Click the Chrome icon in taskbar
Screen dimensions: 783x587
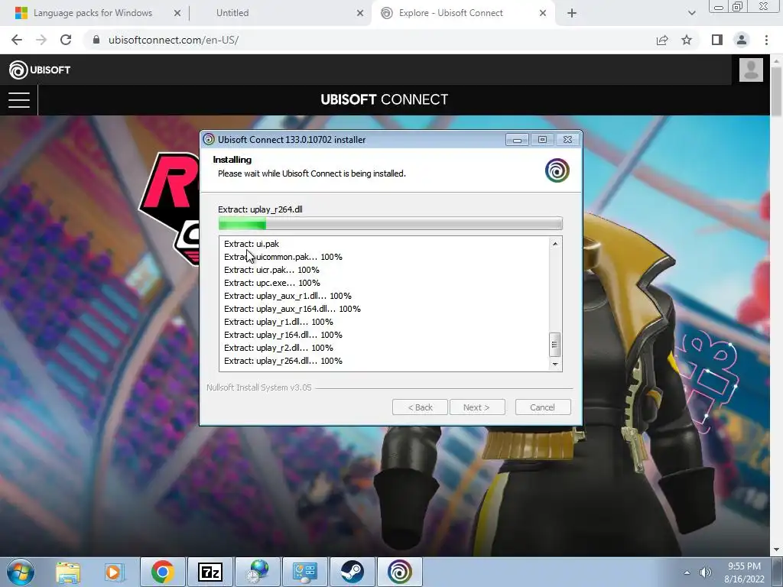coord(163,572)
